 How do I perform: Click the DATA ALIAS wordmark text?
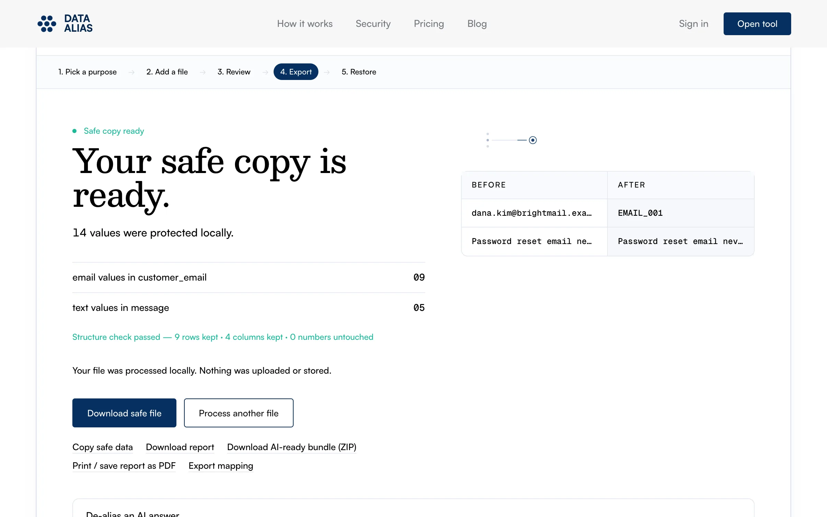[x=78, y=23]
